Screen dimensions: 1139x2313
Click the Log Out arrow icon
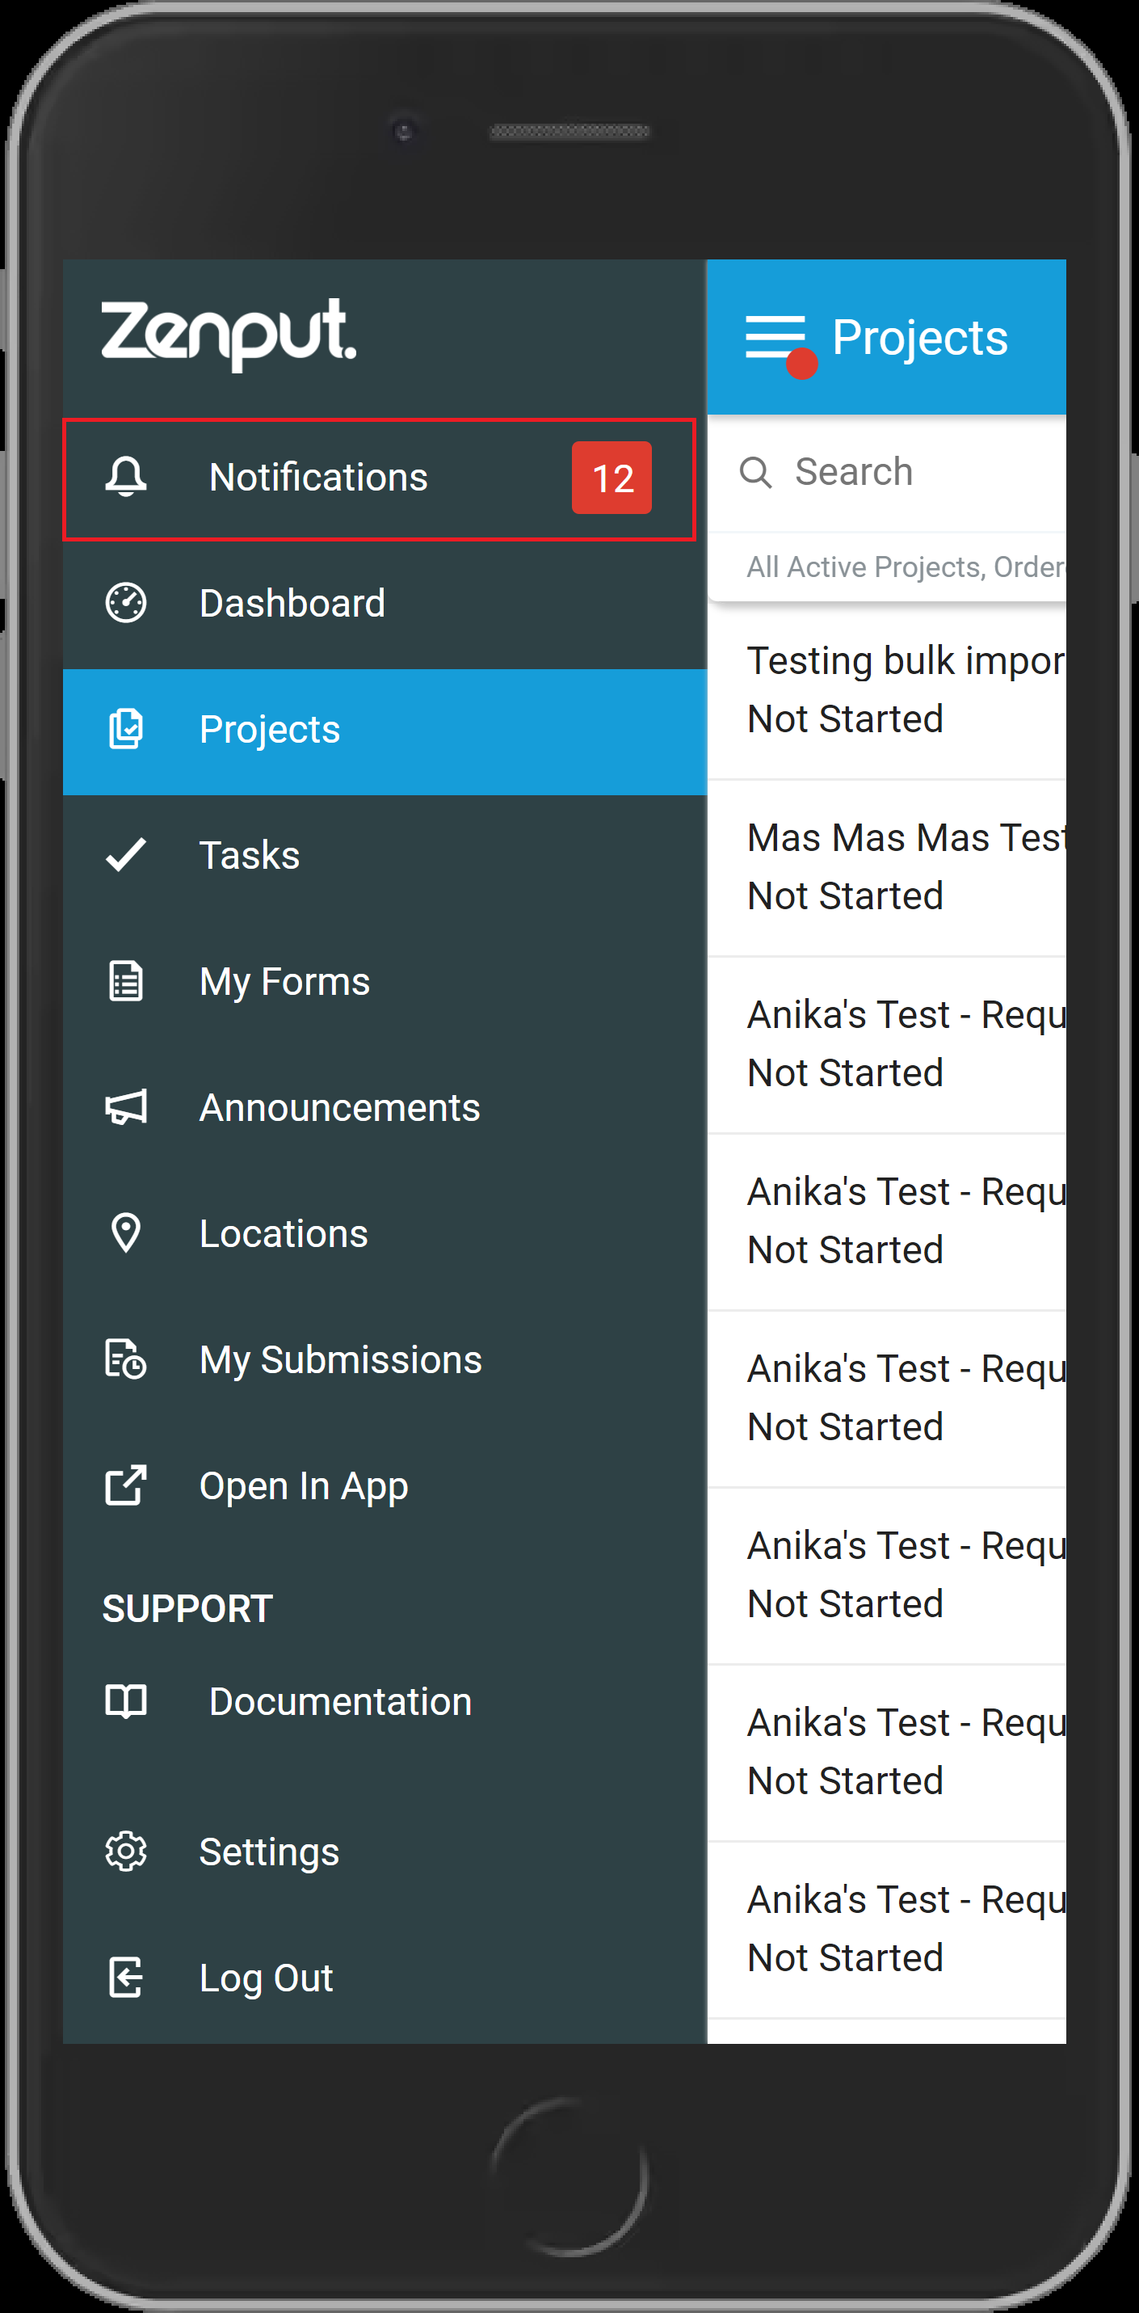point(126,1977)
